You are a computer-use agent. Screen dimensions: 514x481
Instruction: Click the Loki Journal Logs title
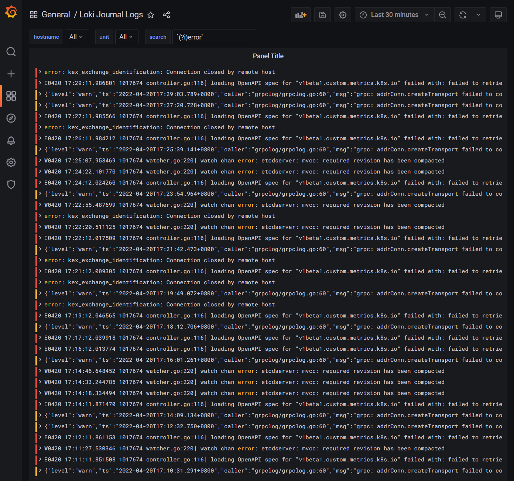coord(111,15)
